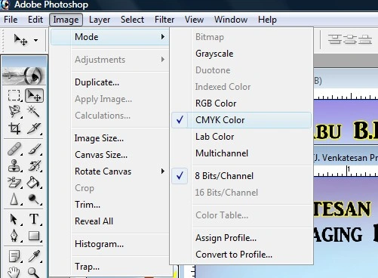Screen dimensions: 378x278
Task: Click the disabled 16 Bits/Channel option
Action: (241, 193)
